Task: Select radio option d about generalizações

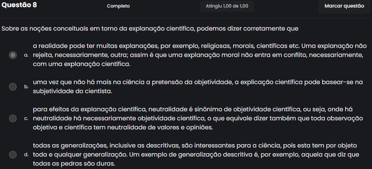Action: pos(13,155)
